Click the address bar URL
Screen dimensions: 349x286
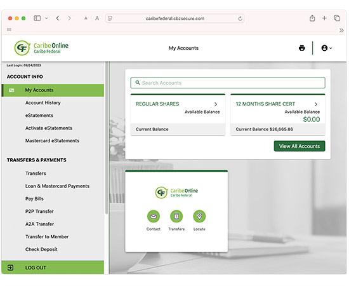tap(175, 18)
